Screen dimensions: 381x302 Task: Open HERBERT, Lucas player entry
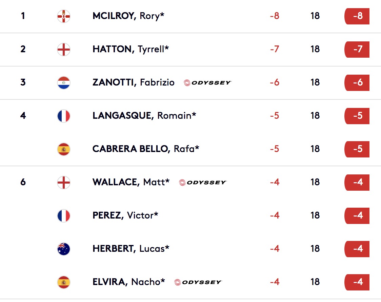coord(131,249)
